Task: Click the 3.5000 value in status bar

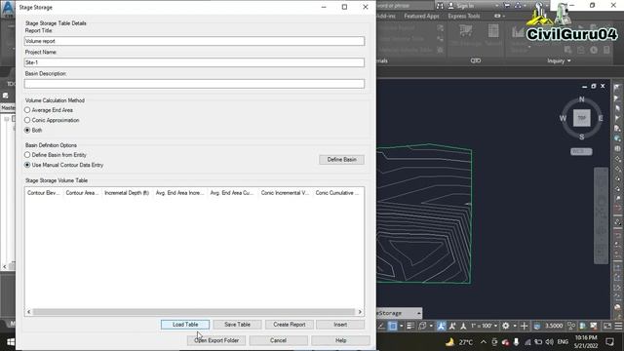Action: [x=554, y=326]
